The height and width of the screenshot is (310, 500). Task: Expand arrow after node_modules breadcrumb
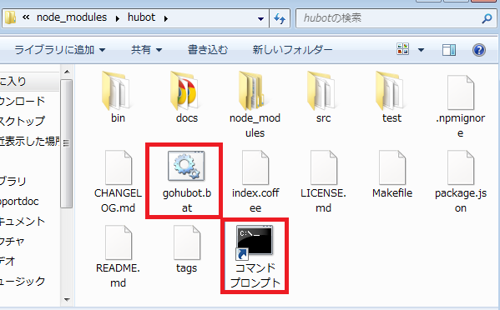(x=118, y=19)
